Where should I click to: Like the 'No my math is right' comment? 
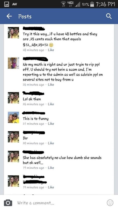point(51,85)
